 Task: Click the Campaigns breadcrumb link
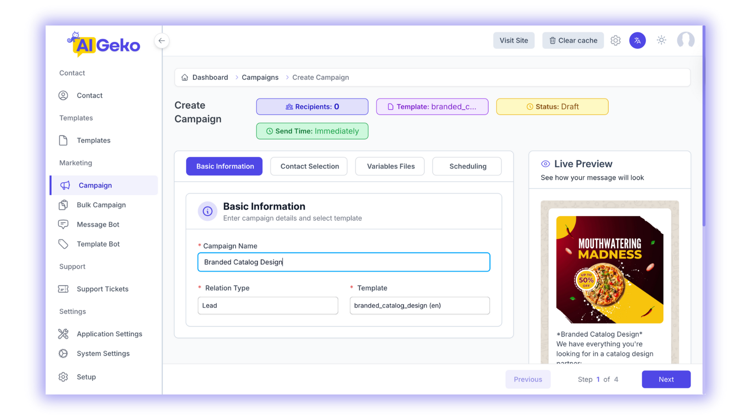point(260,78)
